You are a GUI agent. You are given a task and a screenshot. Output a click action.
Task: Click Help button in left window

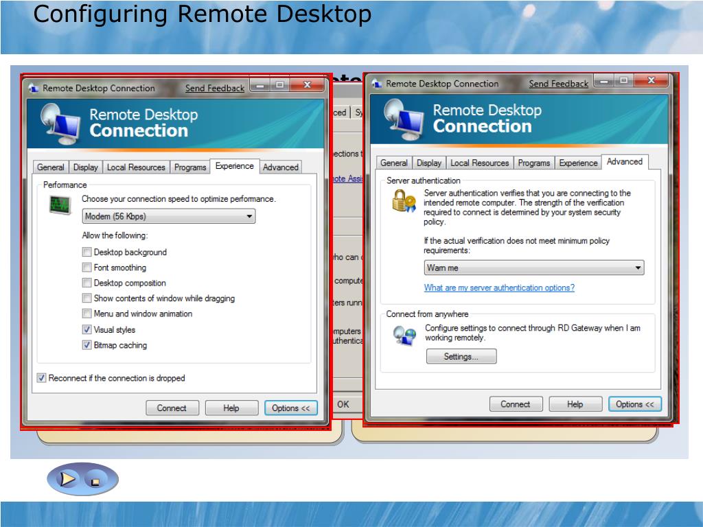tap(231, 408)
